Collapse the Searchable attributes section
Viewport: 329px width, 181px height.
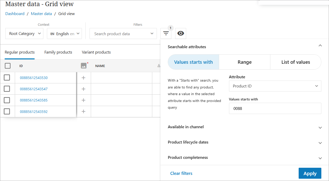pyautogui.click(x=320, y=46)
